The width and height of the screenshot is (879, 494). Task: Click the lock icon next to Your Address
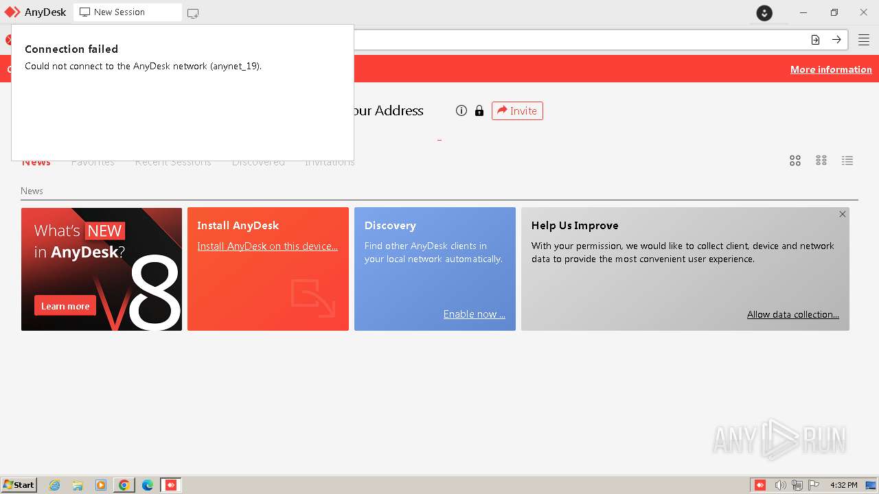click(479, 110)
